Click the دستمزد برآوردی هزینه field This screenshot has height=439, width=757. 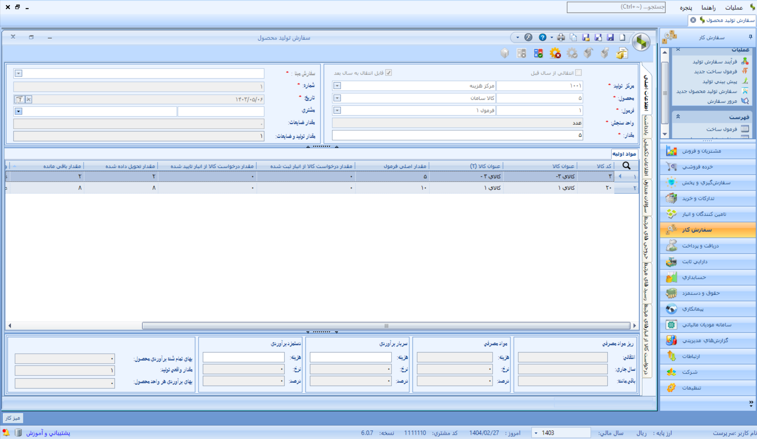(x=244, y=357)
